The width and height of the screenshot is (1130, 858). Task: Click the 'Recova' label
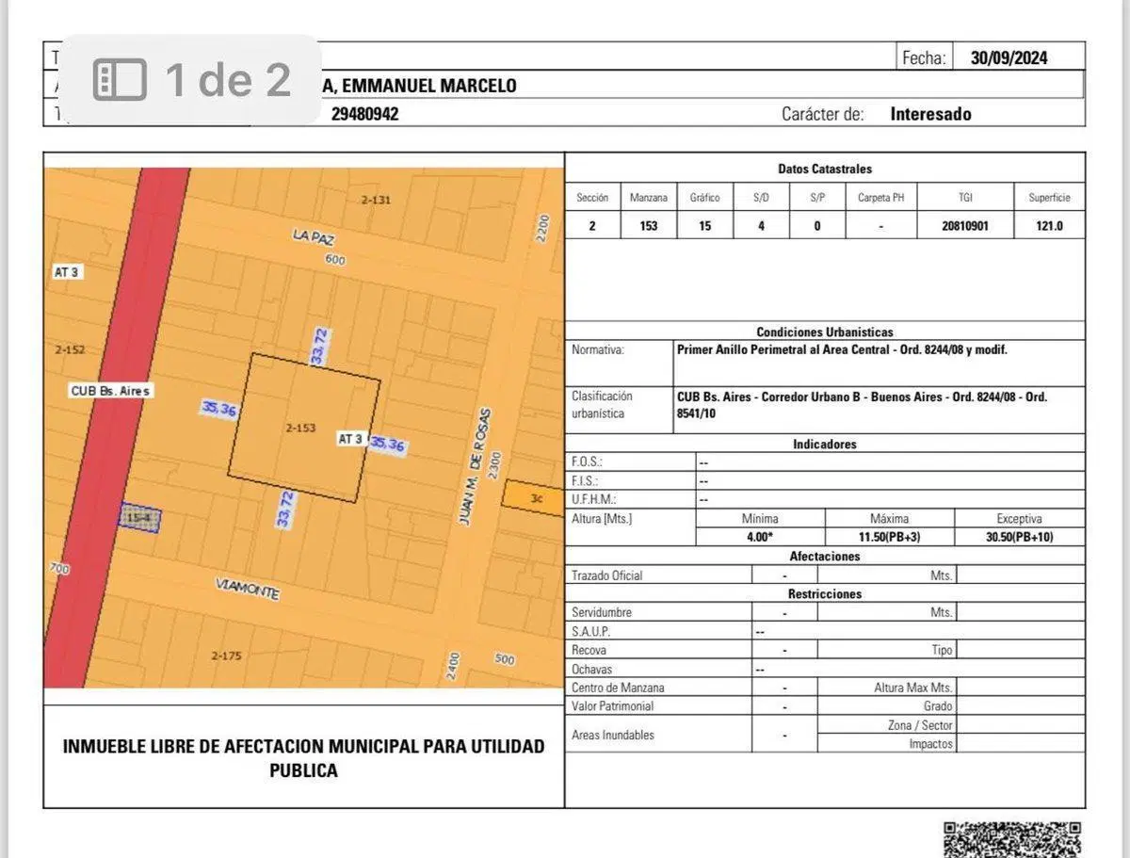click(589, 651)
